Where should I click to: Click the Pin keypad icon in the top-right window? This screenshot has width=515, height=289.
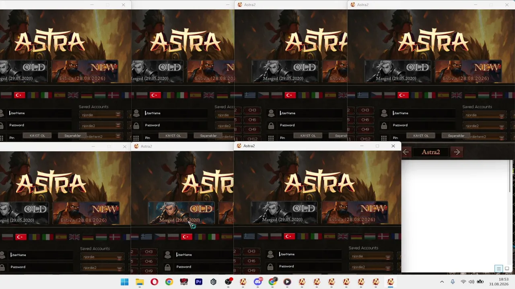(x=384, y=138)
